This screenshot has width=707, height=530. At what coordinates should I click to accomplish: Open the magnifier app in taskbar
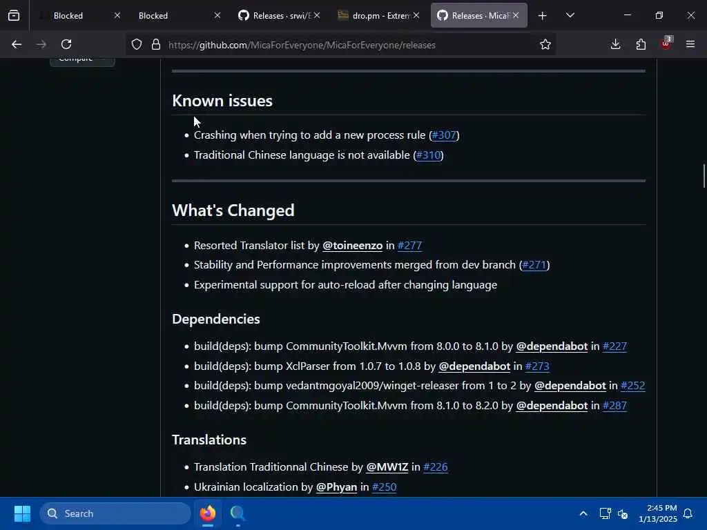coord(238,513)
